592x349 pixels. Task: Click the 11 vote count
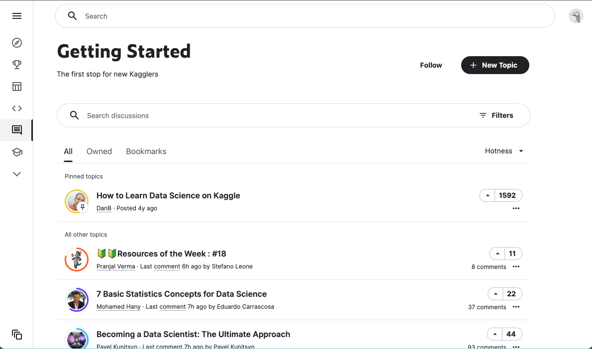[512, 254]
